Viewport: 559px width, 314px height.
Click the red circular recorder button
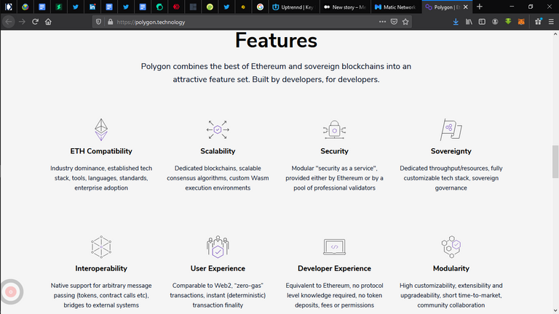coord(11,292)
